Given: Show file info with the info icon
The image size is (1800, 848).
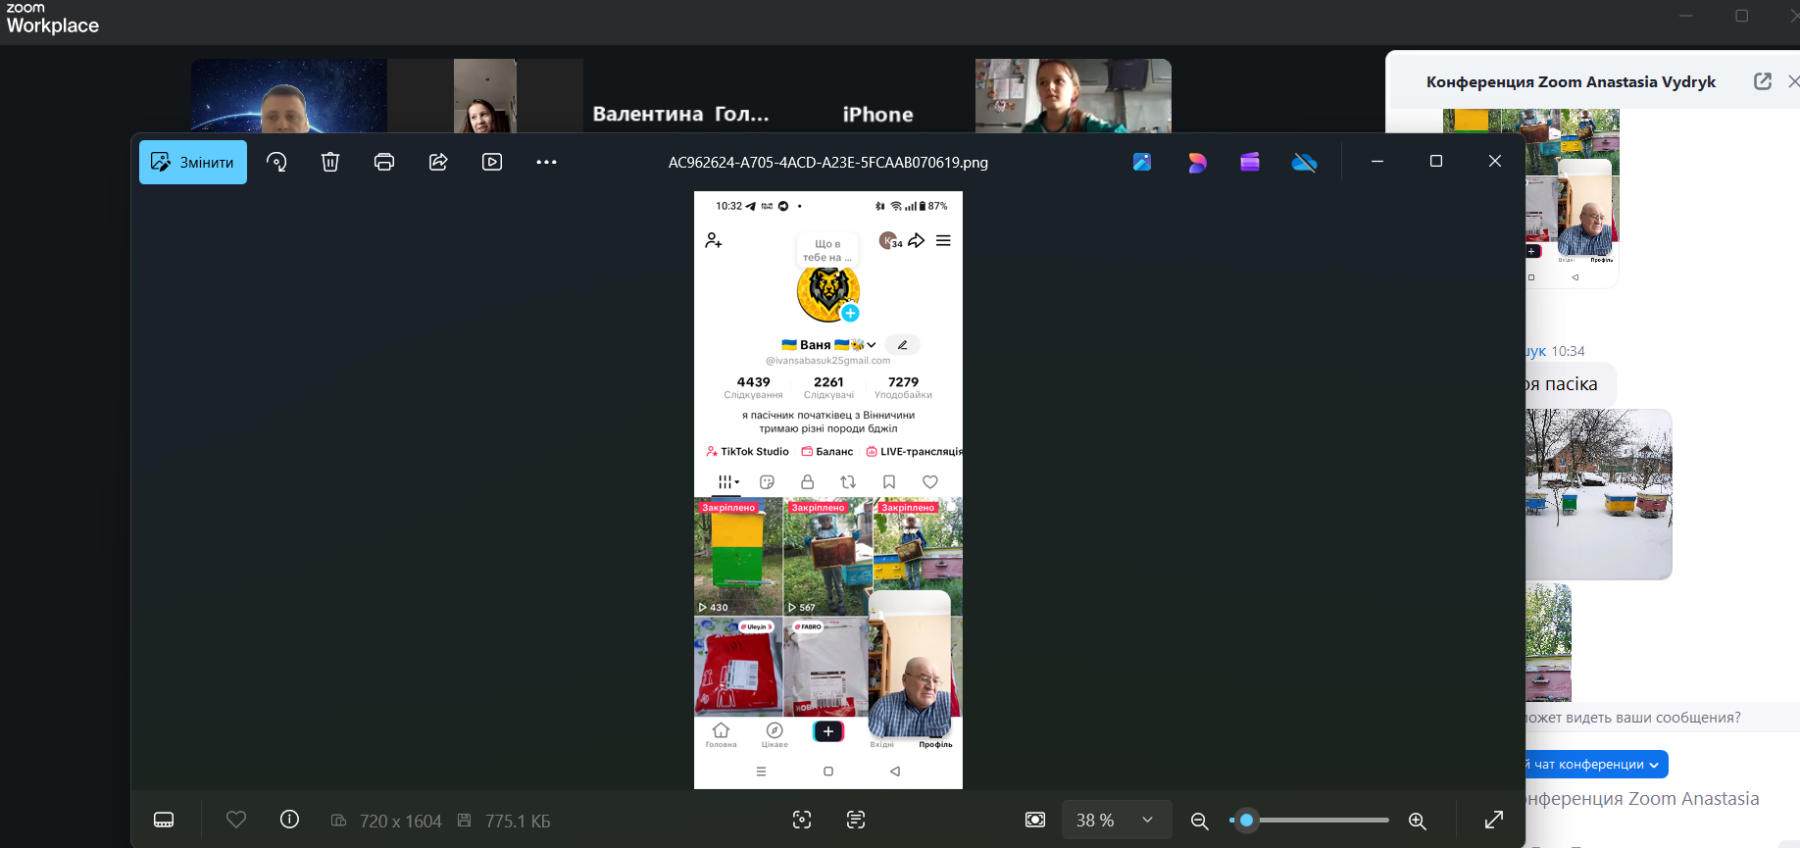Looking at the screenshot, I should tap(289, 820).
